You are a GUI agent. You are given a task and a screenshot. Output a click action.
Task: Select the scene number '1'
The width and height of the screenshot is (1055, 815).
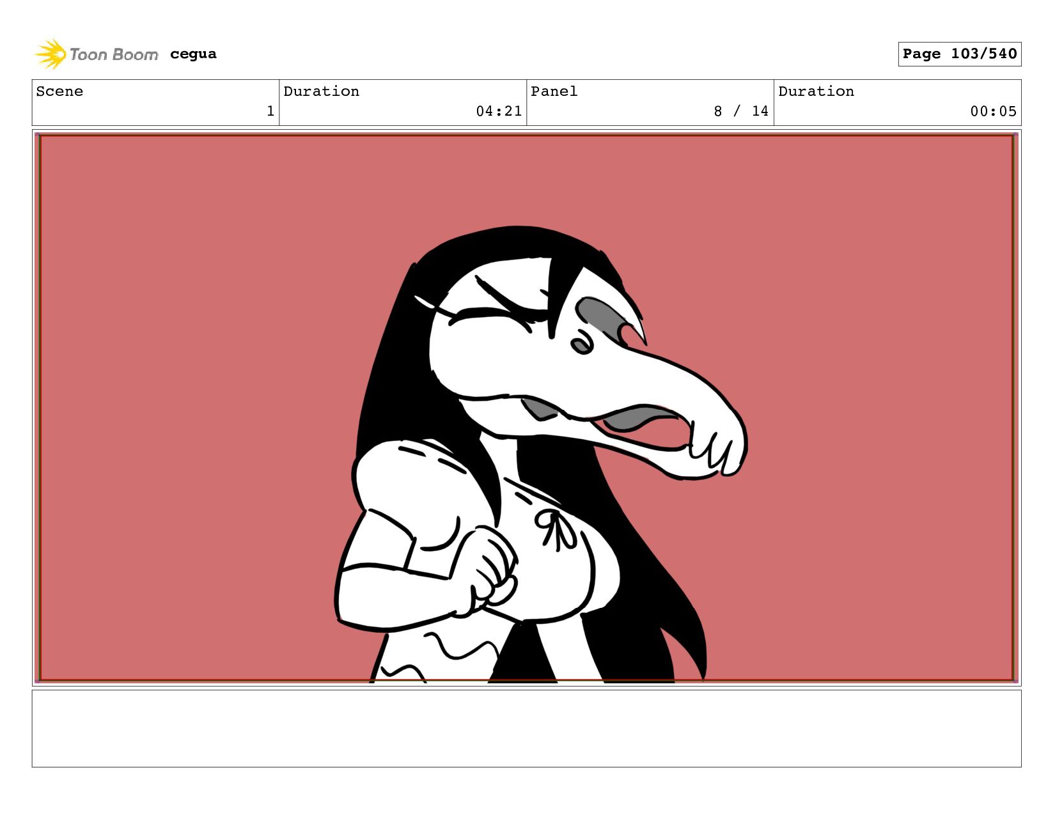point(270,111)
